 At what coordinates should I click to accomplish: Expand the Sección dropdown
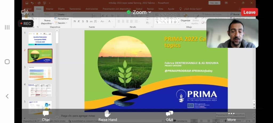[x=61, y=23]
